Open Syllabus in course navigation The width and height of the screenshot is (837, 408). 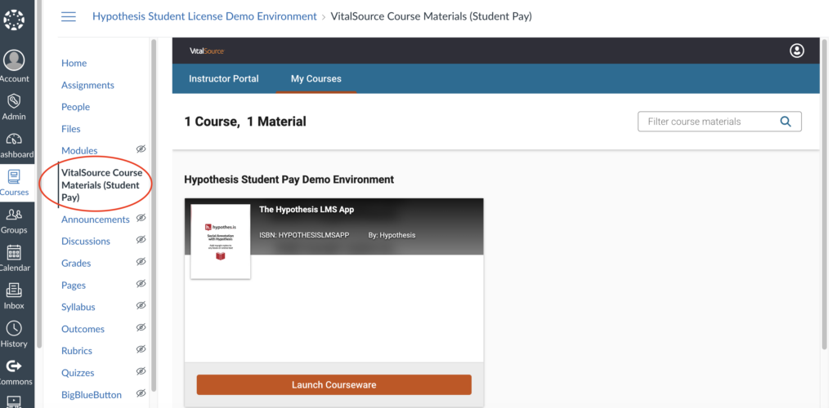point(78,308)
